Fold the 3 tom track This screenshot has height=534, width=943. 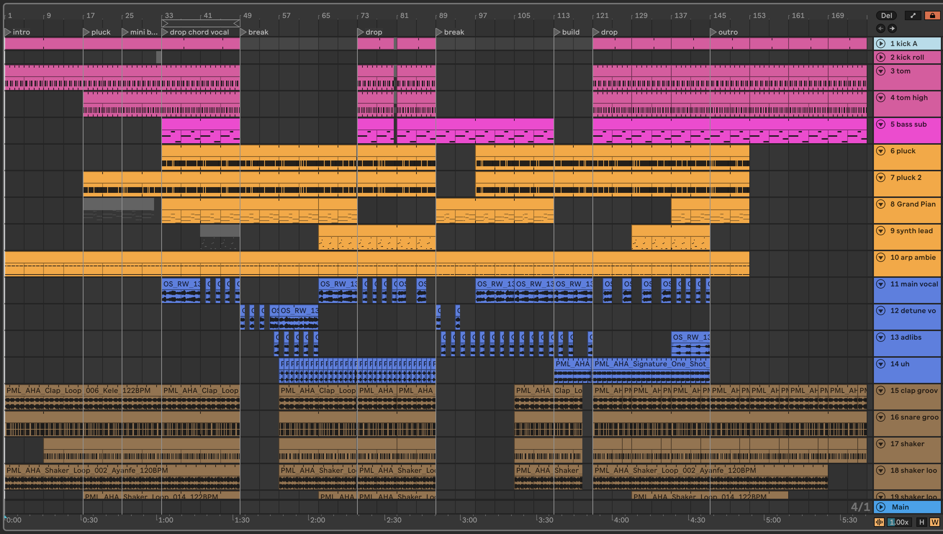pos(881,71)
